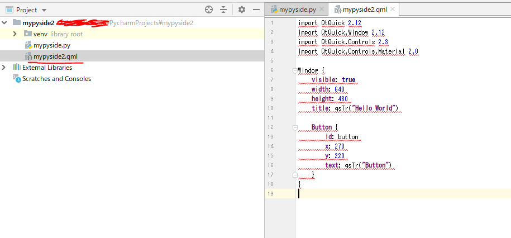Click 'id: button' on line 13
The image size is (511, 238).
coord(342,137)
